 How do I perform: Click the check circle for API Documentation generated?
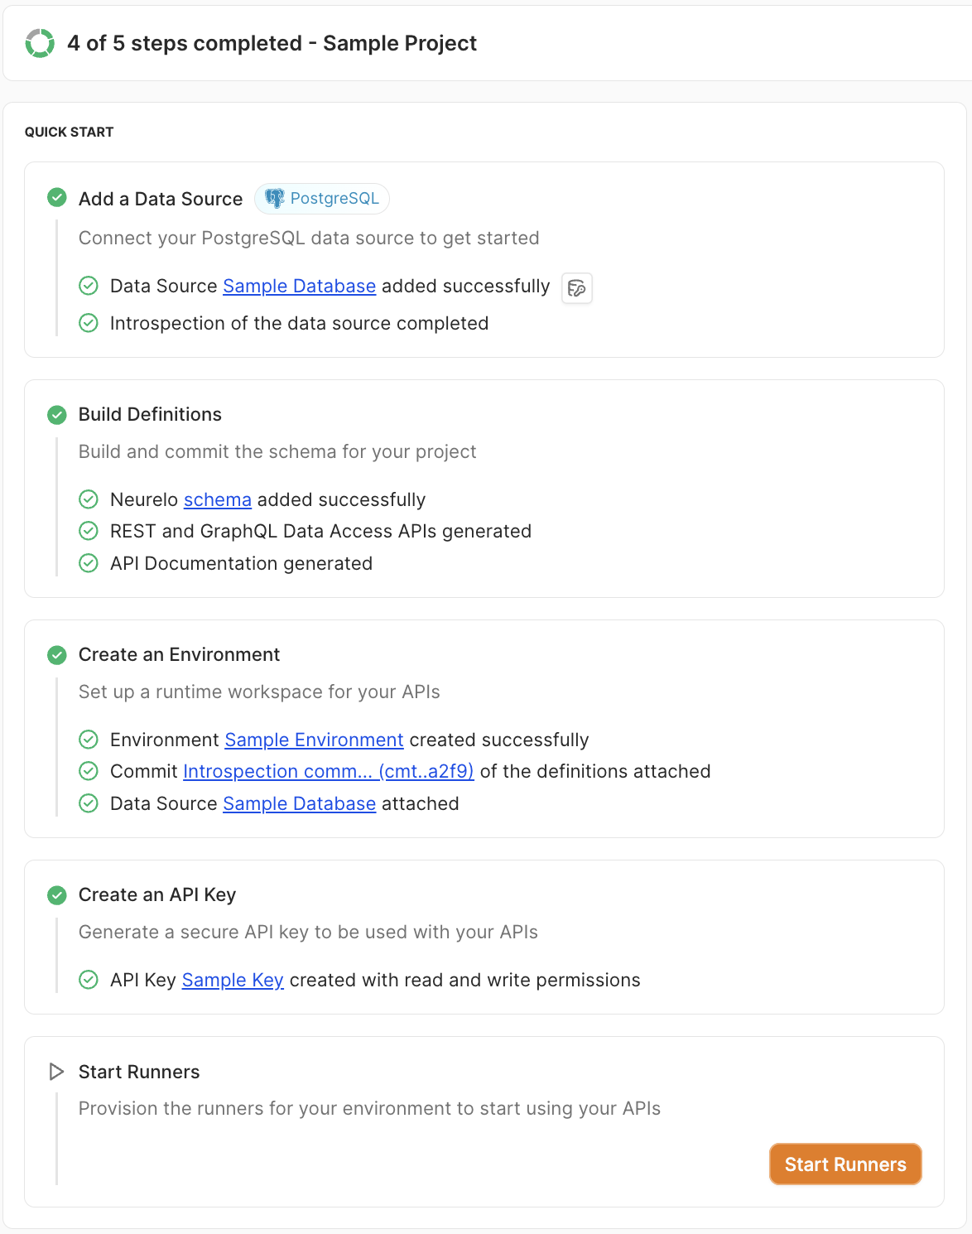coord(89,563)
